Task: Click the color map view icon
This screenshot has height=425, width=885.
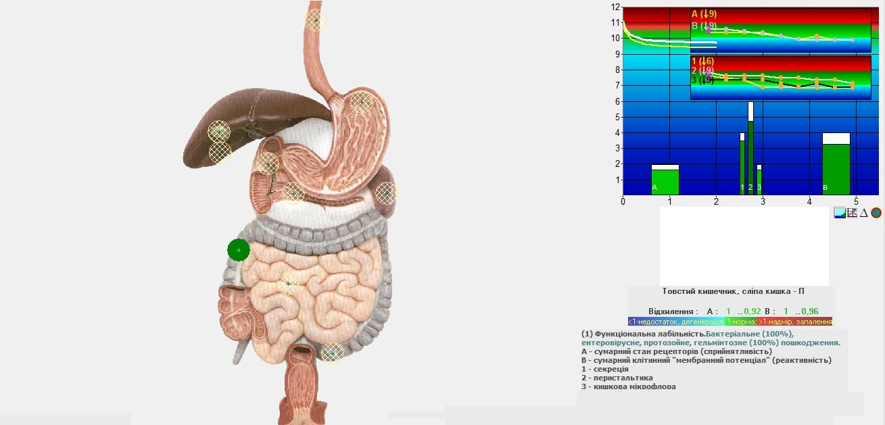Action: coord(840,213)
